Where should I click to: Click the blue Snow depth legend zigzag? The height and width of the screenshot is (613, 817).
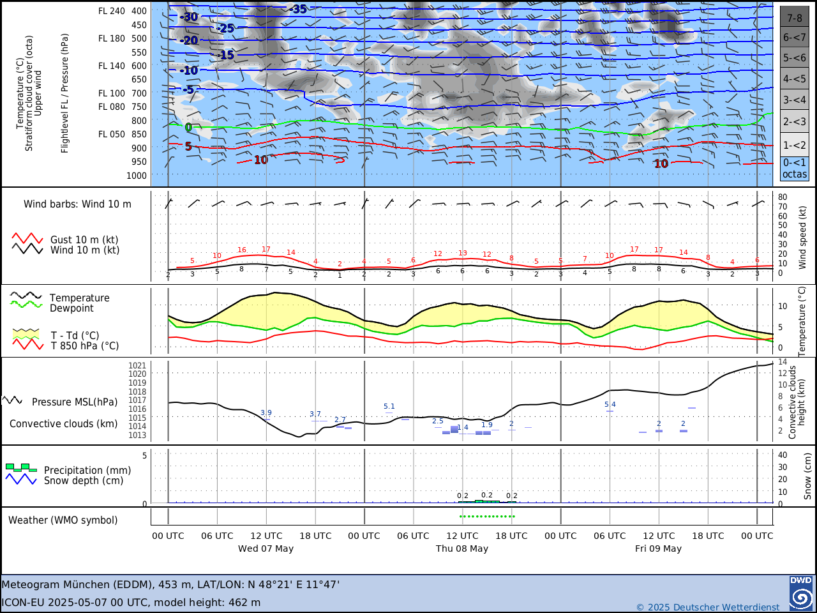(x=21, y=479)
